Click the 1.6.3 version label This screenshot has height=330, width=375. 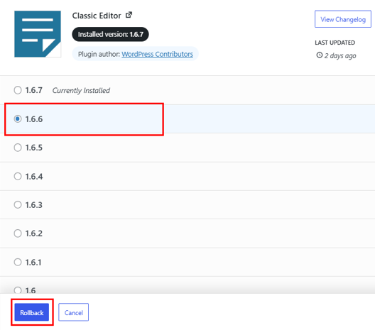[x=33, y=205]
